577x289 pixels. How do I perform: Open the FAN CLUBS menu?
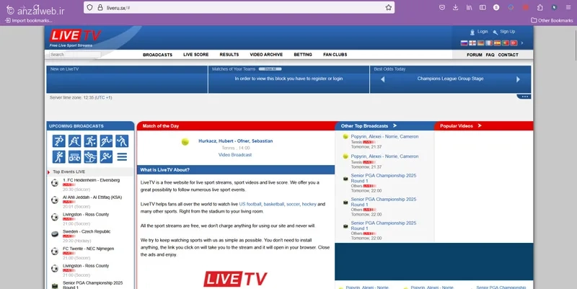335,55
